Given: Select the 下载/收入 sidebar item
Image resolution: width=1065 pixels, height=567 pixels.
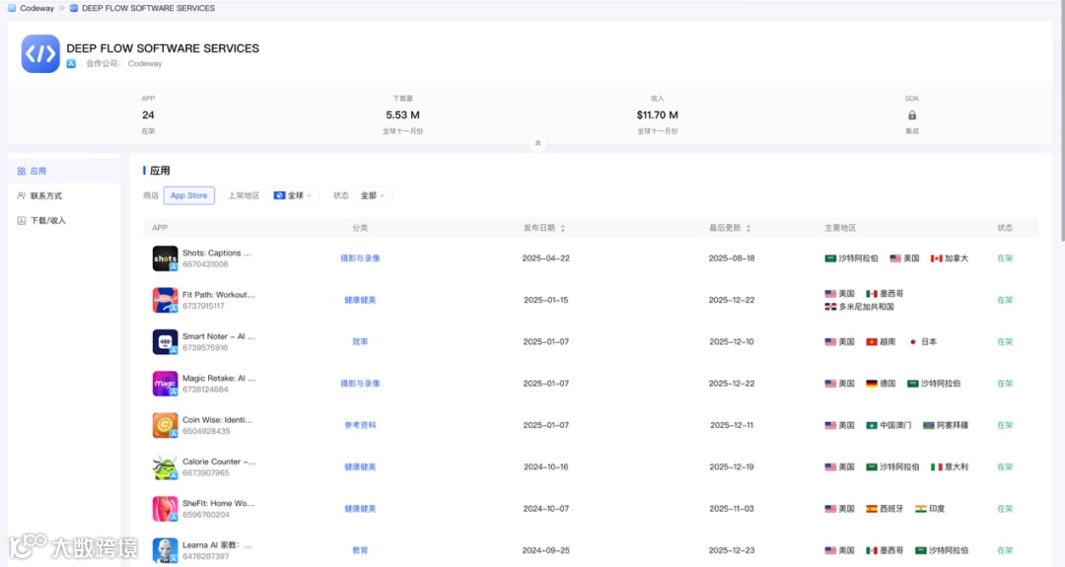Looking at the screenshot, I should click(x=64, y=221).
